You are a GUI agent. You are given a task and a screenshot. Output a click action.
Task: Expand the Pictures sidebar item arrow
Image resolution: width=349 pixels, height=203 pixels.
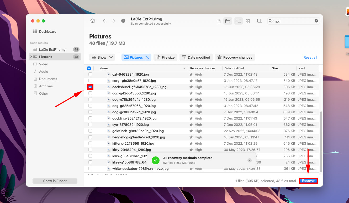pos(31,57)
